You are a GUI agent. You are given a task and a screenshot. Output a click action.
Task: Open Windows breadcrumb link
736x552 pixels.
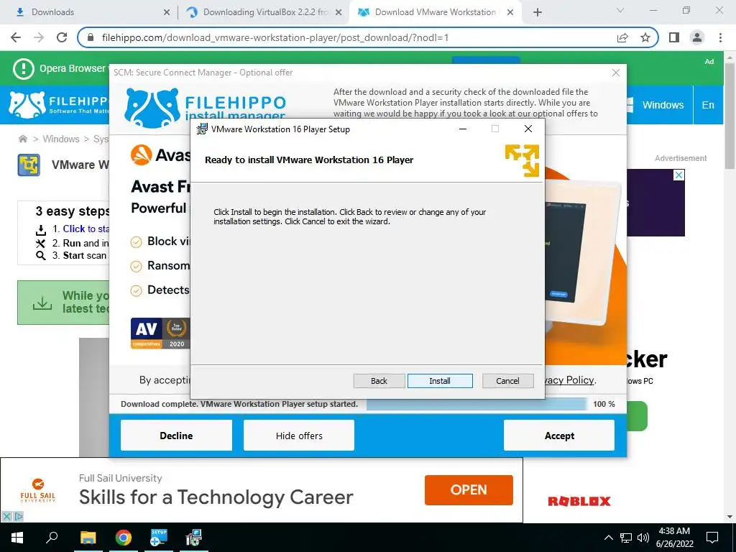pyautogui.click(x=61, y=139)
